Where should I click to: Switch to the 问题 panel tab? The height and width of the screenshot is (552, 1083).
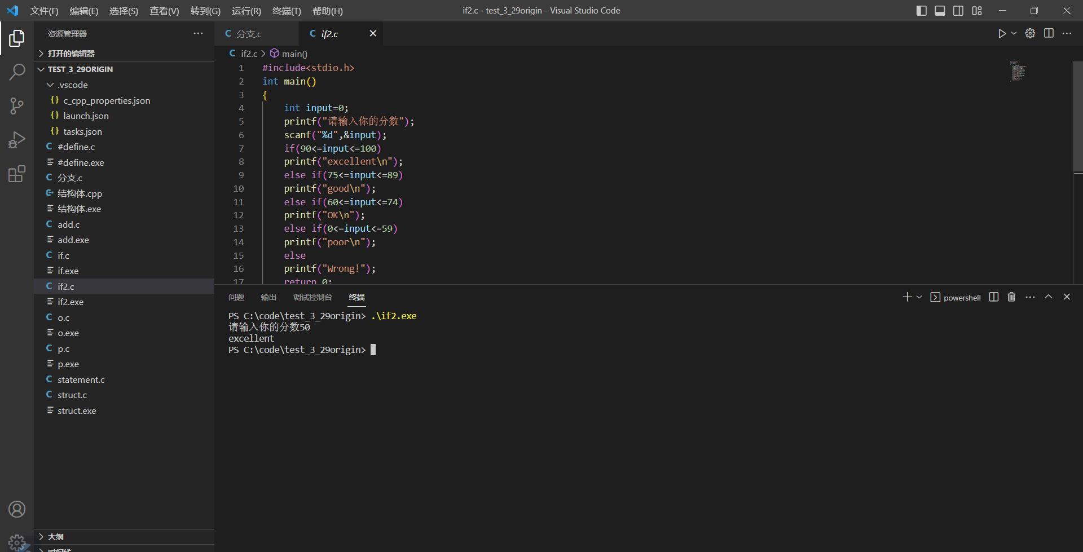coord(236,297)
